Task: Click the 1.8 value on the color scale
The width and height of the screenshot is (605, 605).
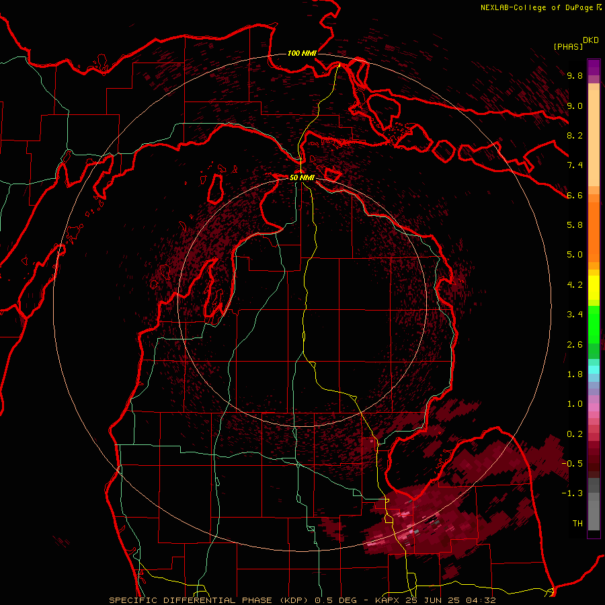Action: [575, 374]
